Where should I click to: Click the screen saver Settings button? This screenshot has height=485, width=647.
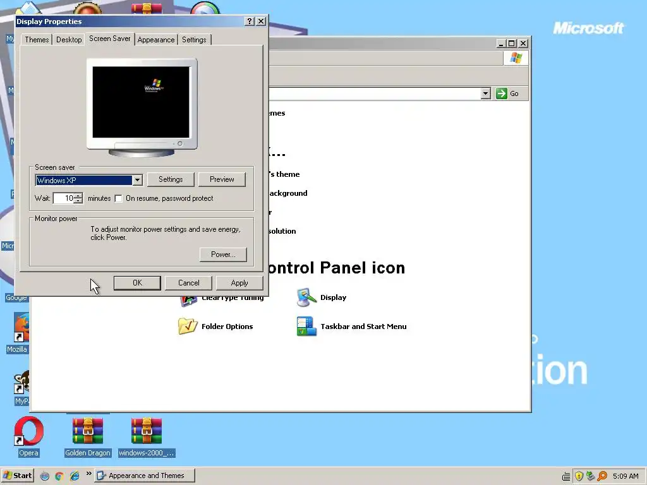(171, 179)
